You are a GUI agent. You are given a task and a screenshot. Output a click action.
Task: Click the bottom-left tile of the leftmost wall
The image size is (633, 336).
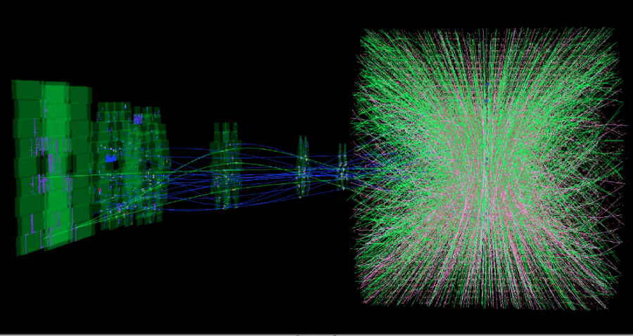(x=29, y=245)
